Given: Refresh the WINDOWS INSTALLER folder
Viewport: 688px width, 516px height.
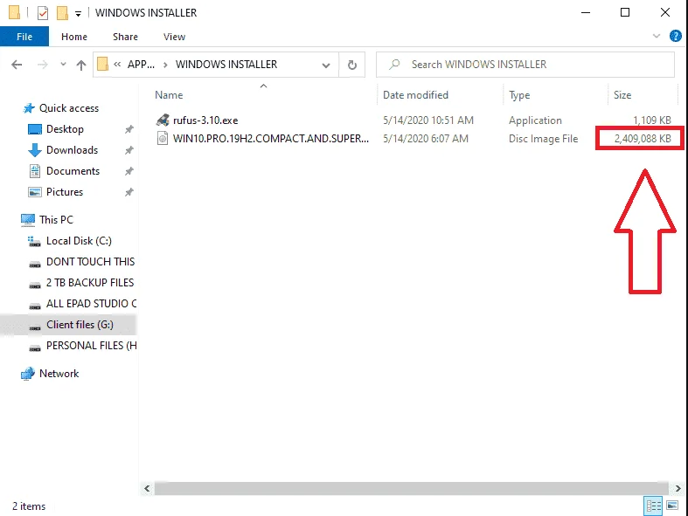Looking at the screenshot, I should click(352, 65).
